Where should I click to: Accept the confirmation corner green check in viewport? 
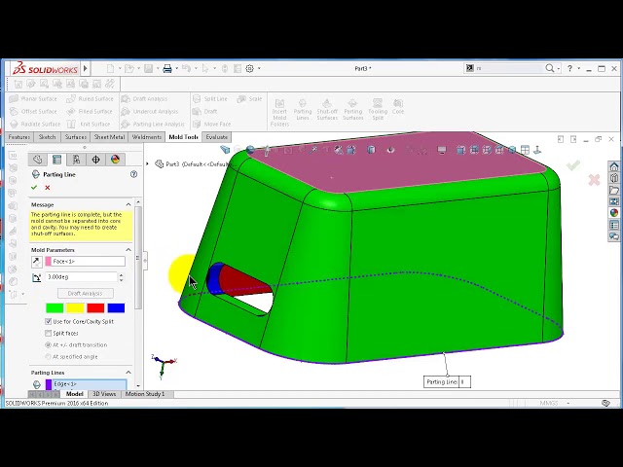pos(573,164)
